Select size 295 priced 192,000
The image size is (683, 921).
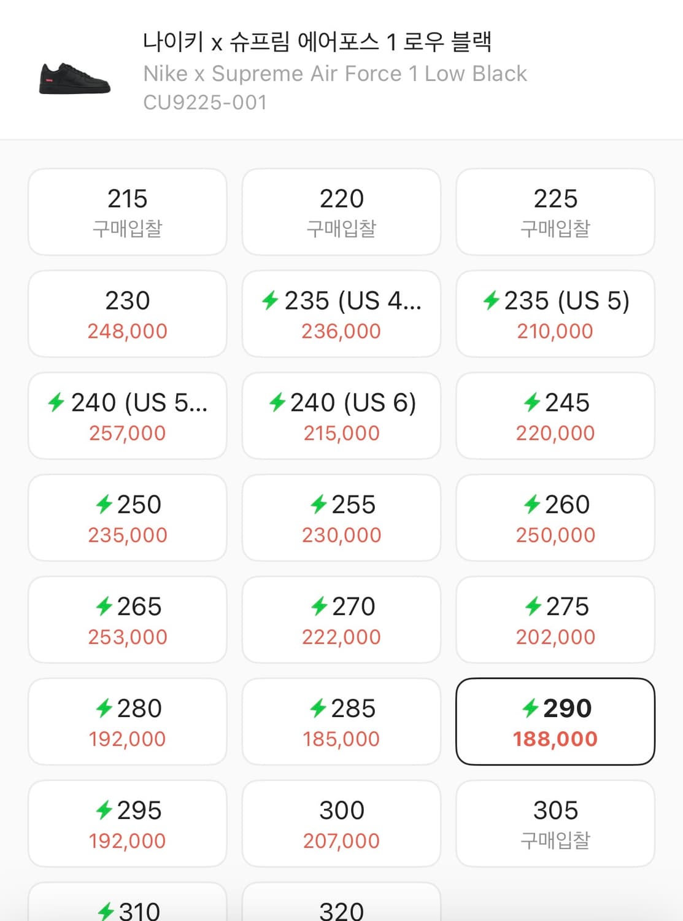[127, 823]
